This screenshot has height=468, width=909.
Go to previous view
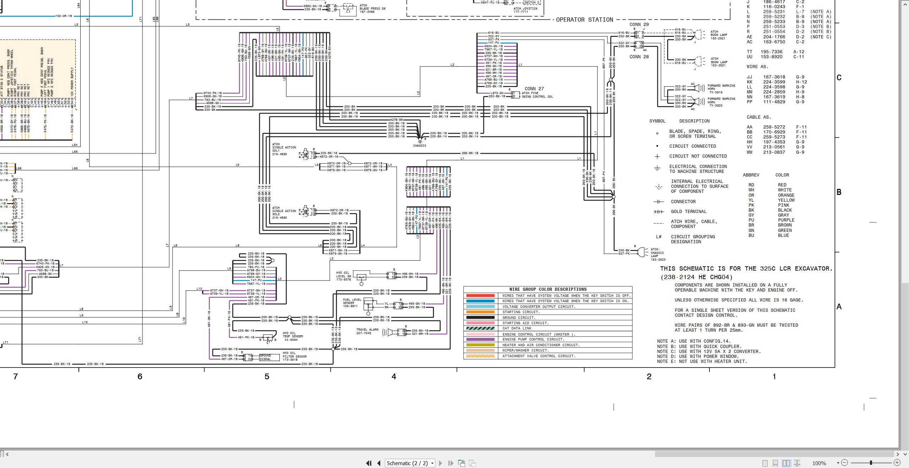tap(462, 463)
